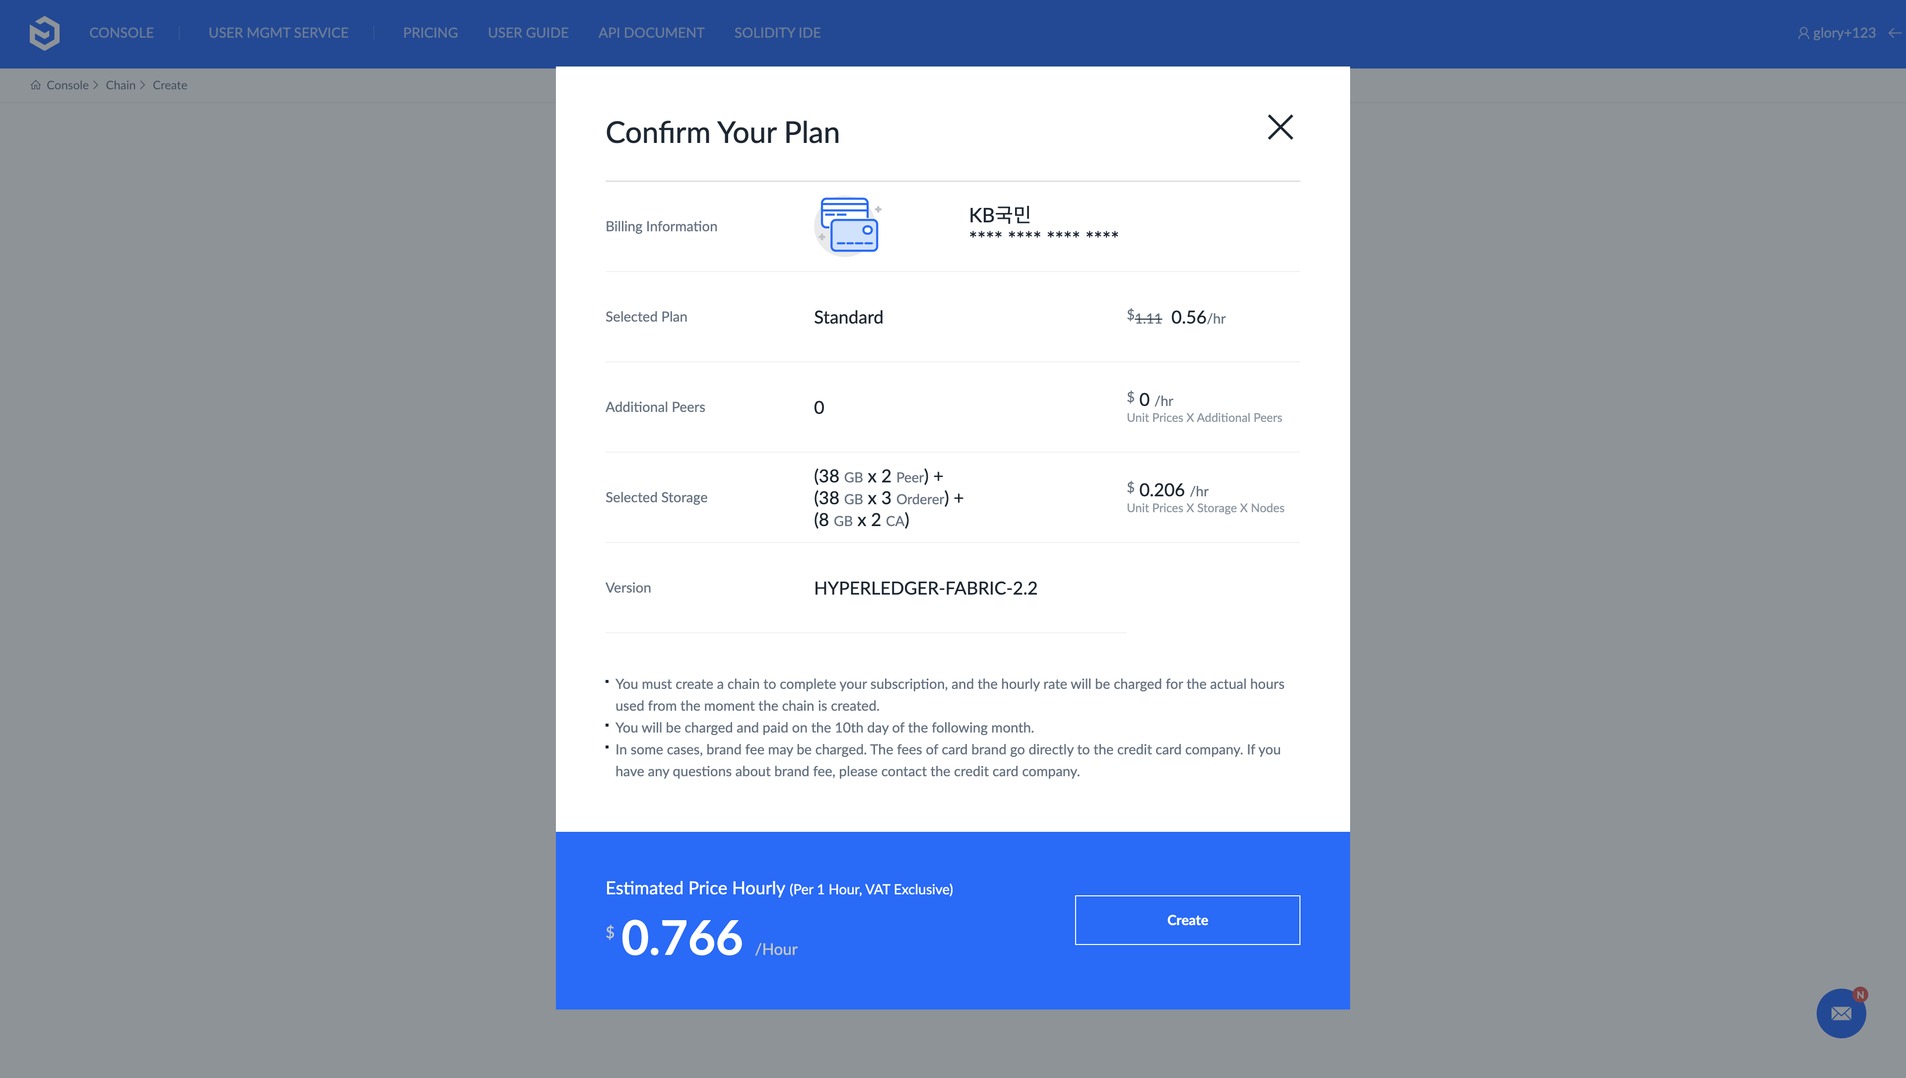Click the home icon in breadcrumb
This screenshot has width=1906, height=1078.
(36, 85)
